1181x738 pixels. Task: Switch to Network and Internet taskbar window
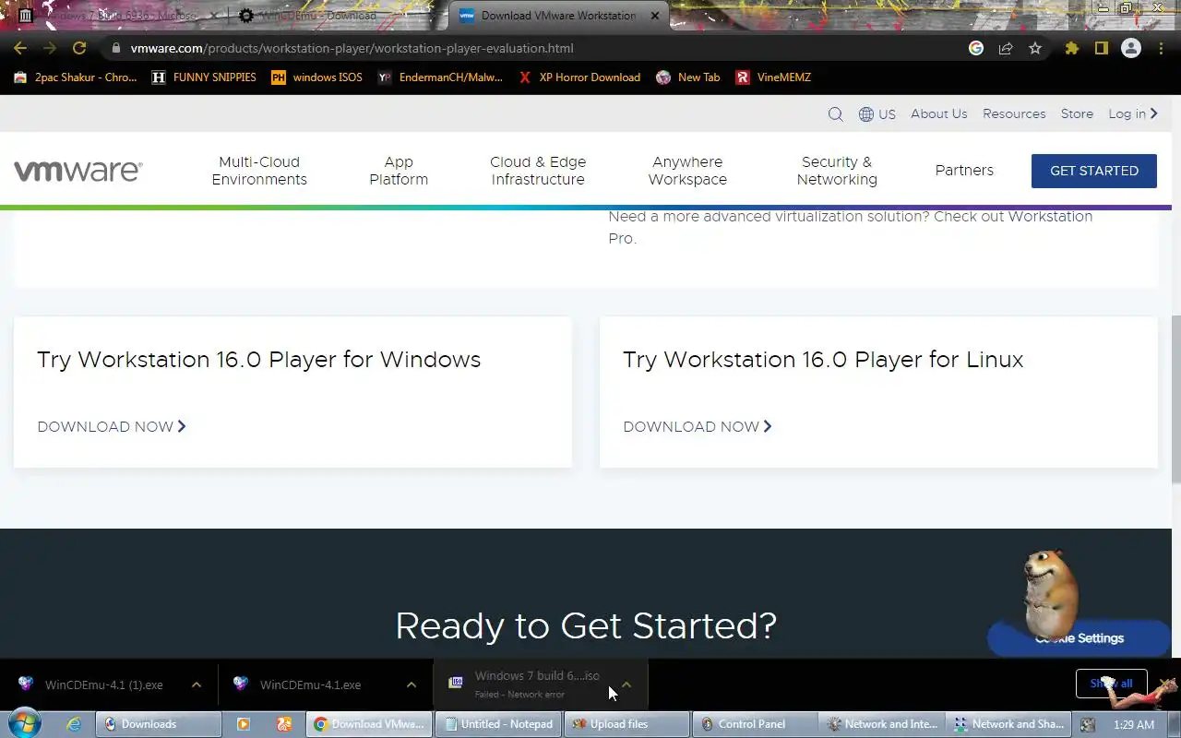point(883,724)
